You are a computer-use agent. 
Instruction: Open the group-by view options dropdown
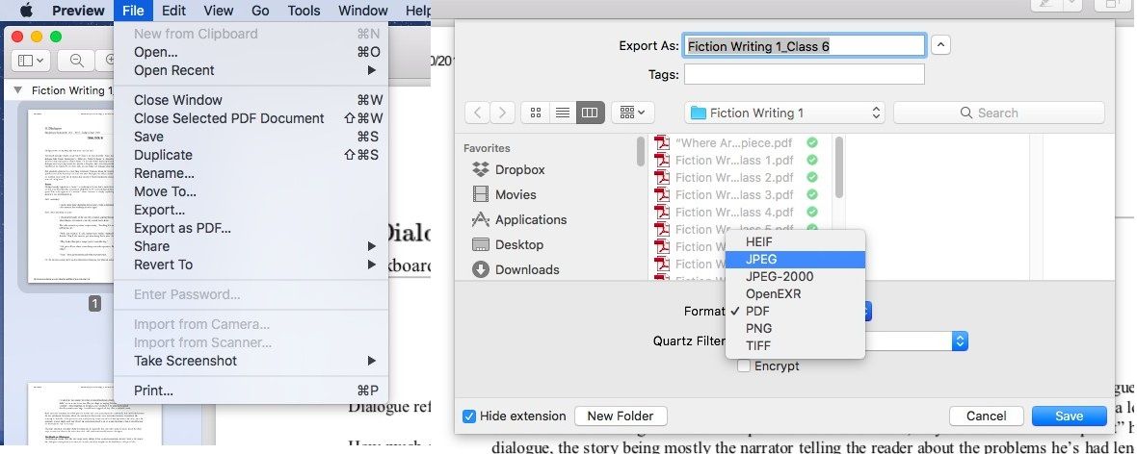[632, 113]
